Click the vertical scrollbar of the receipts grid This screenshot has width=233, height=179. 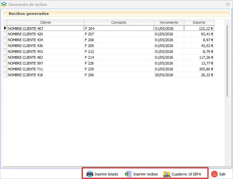(227, 61)
